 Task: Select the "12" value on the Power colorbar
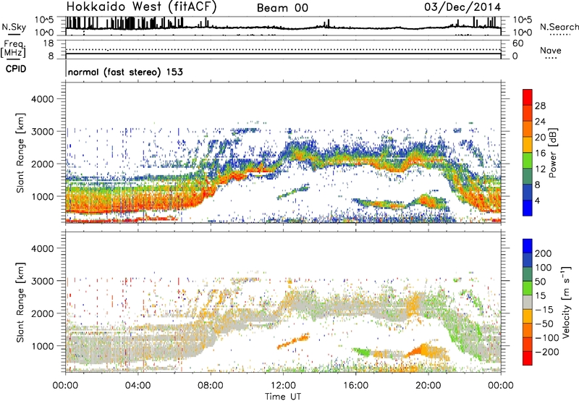tap(540, 169)
